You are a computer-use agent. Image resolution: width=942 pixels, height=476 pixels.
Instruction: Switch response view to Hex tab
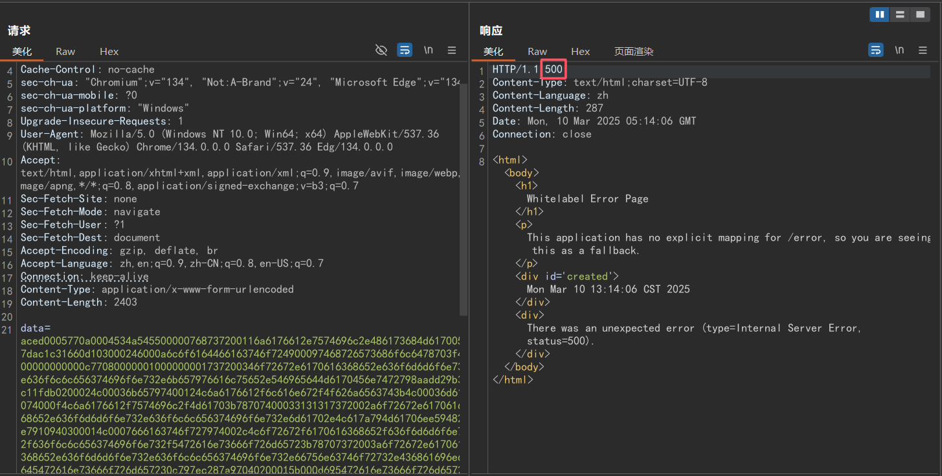click(580, 52)
